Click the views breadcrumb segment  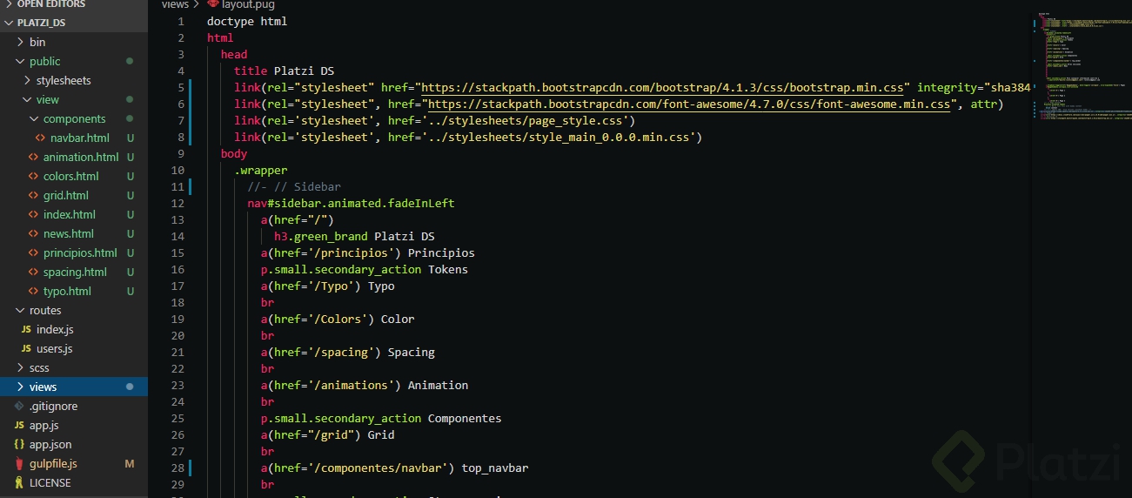point(175,4)
